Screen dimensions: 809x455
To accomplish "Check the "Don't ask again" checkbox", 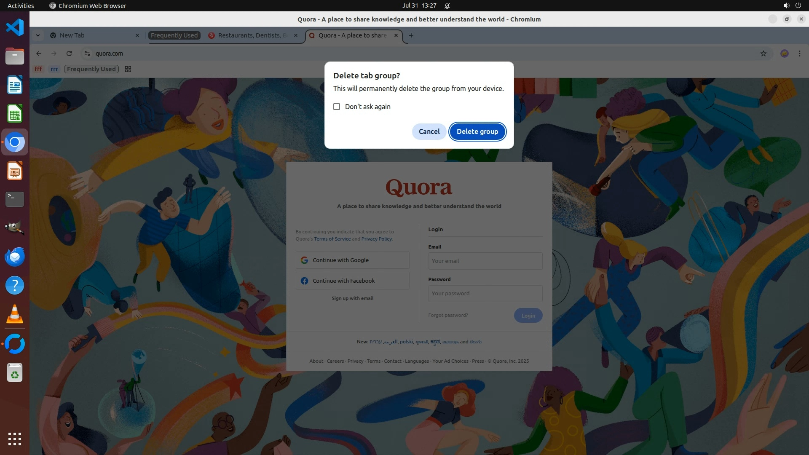I will pyautogui.click(x=337, y=107).
